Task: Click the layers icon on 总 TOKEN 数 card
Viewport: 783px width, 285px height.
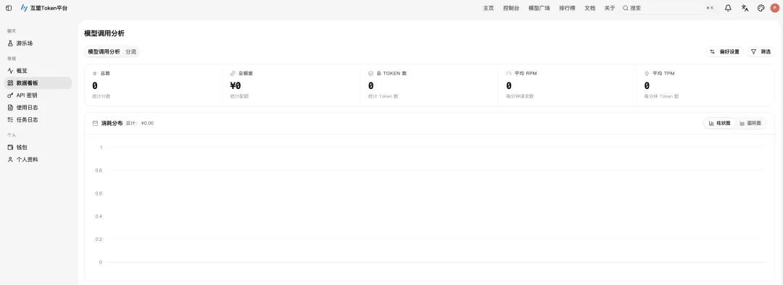Action: pyautogui.click(x=370, y=73)
